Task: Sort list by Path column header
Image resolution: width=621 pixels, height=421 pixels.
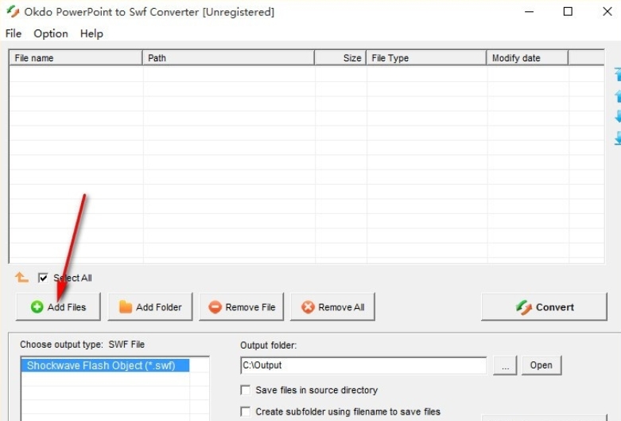Action: (228, 58)
